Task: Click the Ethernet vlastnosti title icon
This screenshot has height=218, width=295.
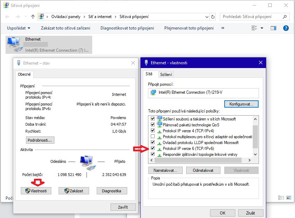Action: tap(146, 63)
